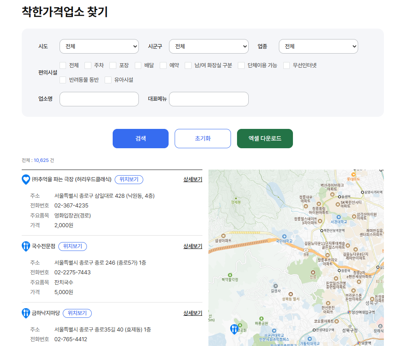Click 엑셀 다운로드 button

coord(265,139)
